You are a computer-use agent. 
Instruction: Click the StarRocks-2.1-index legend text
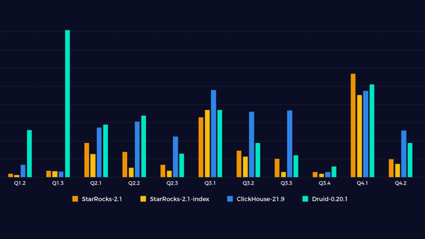[x=179, y=199]
